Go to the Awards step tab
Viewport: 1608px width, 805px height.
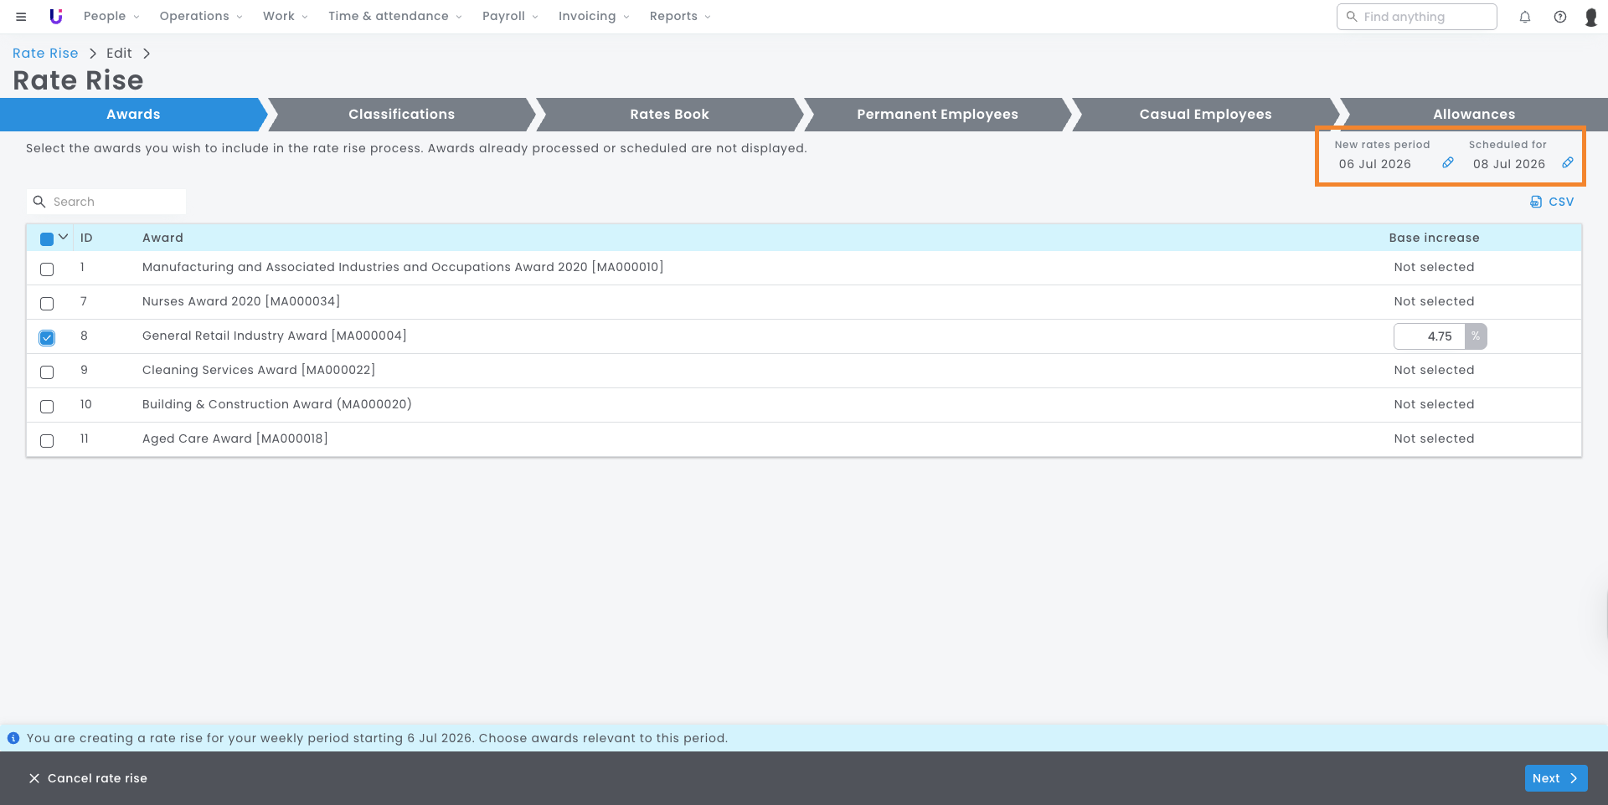[x=133, y=115]
